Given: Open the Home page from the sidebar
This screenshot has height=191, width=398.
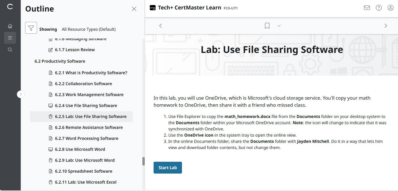Looking at the screenshot, I should coord(10,26).
